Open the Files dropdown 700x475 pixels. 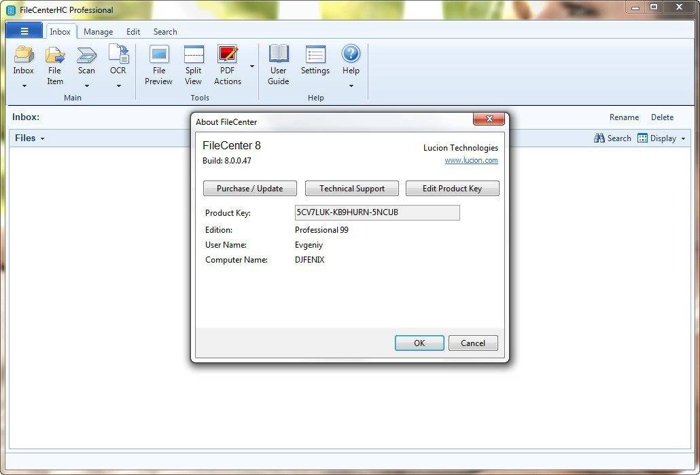click(x=30, y=138)
